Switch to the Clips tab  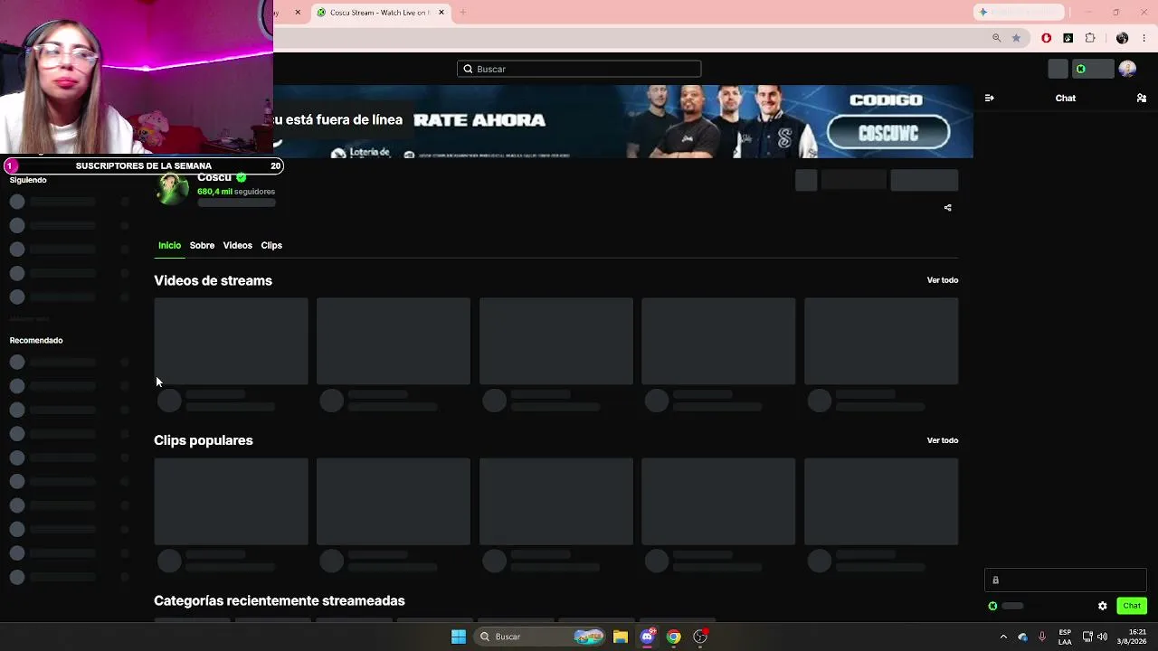[271, 246]
